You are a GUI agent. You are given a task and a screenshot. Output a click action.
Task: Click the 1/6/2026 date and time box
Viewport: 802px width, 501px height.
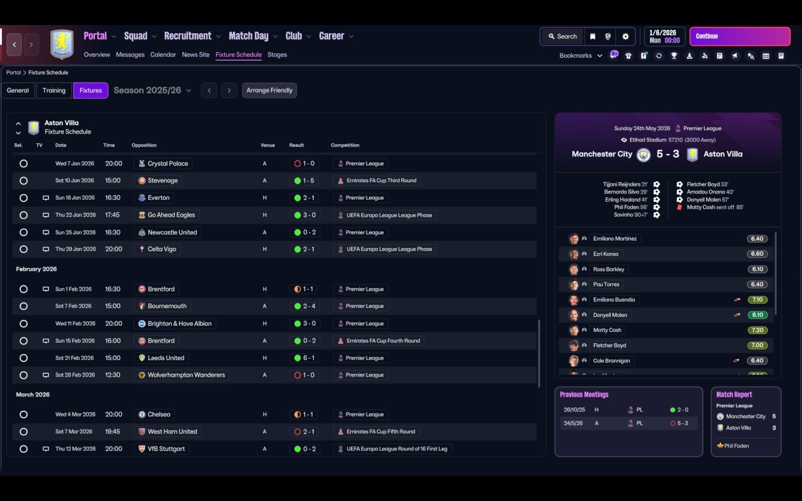[x=665, y=36]
